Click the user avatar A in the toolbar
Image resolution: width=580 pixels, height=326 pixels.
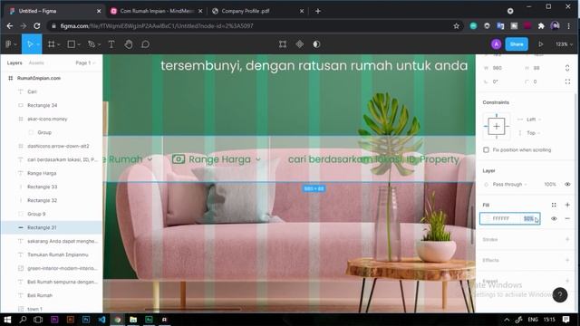(496, 44)
